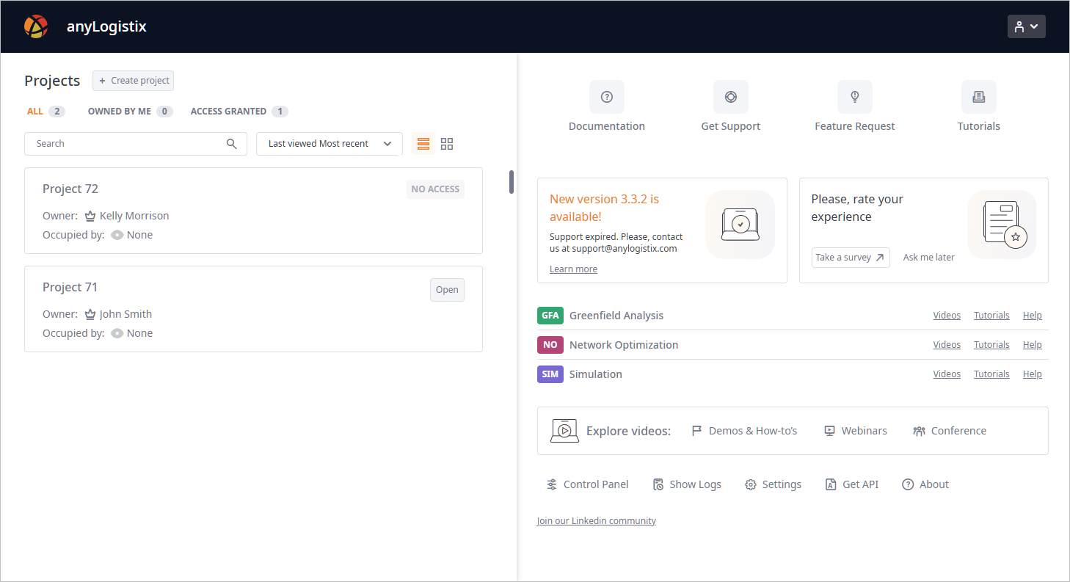This screenshot has height=582, width=1070.
Task: Click the new version laptop illustration
Action: tap(740, 225)
